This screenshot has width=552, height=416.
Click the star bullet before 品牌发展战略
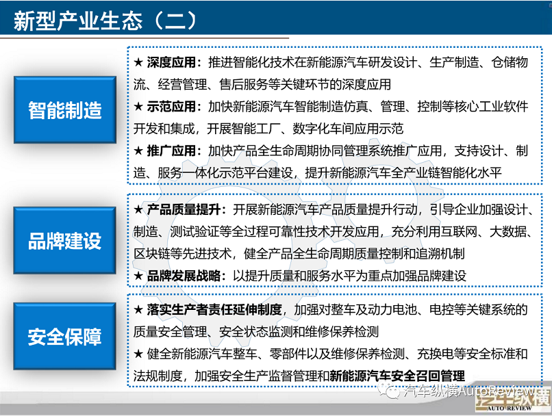click(x=138, y=276)
